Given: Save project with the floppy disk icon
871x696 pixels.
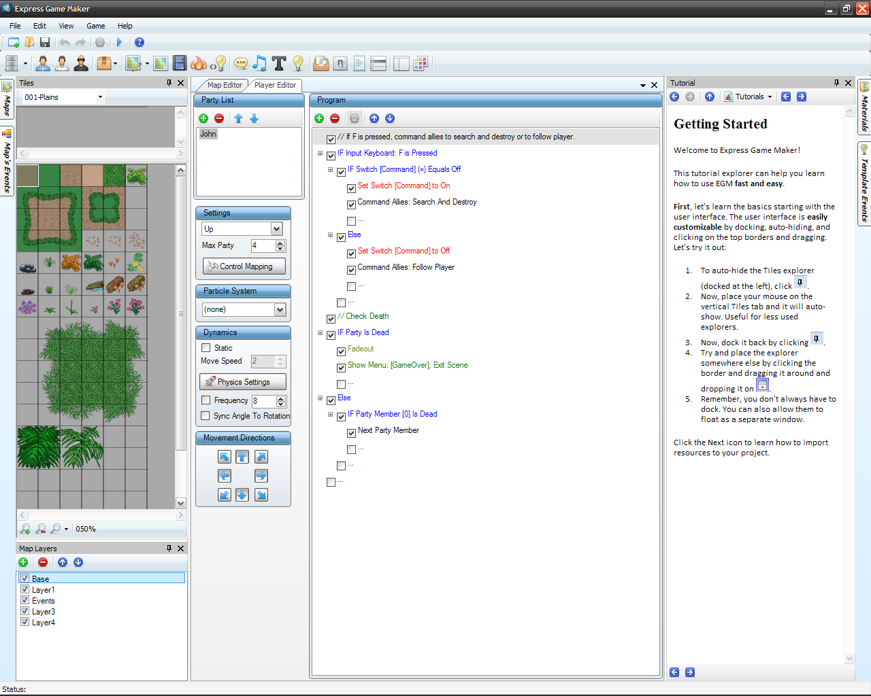Looking at the screenshot, I should point(45,42).
